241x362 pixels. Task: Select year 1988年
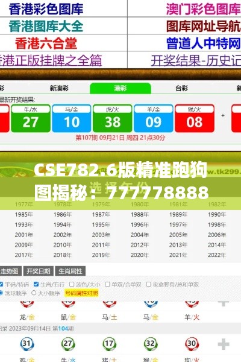pyautogui.click(x=140, y=214)
